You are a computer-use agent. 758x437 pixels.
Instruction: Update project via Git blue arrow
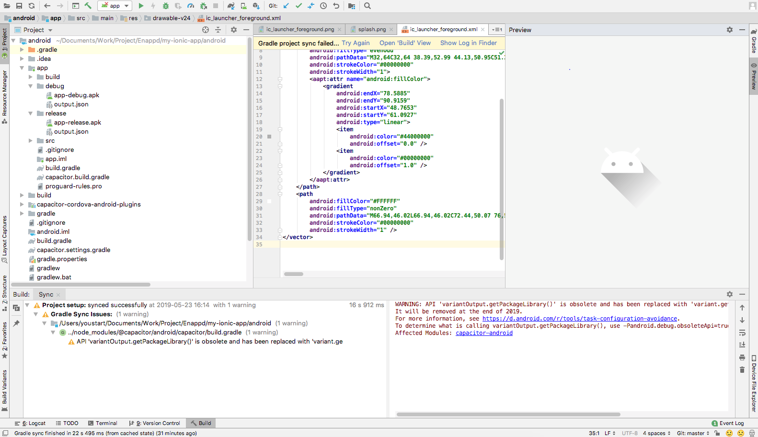pyautogui.click(x=286, y=6)
